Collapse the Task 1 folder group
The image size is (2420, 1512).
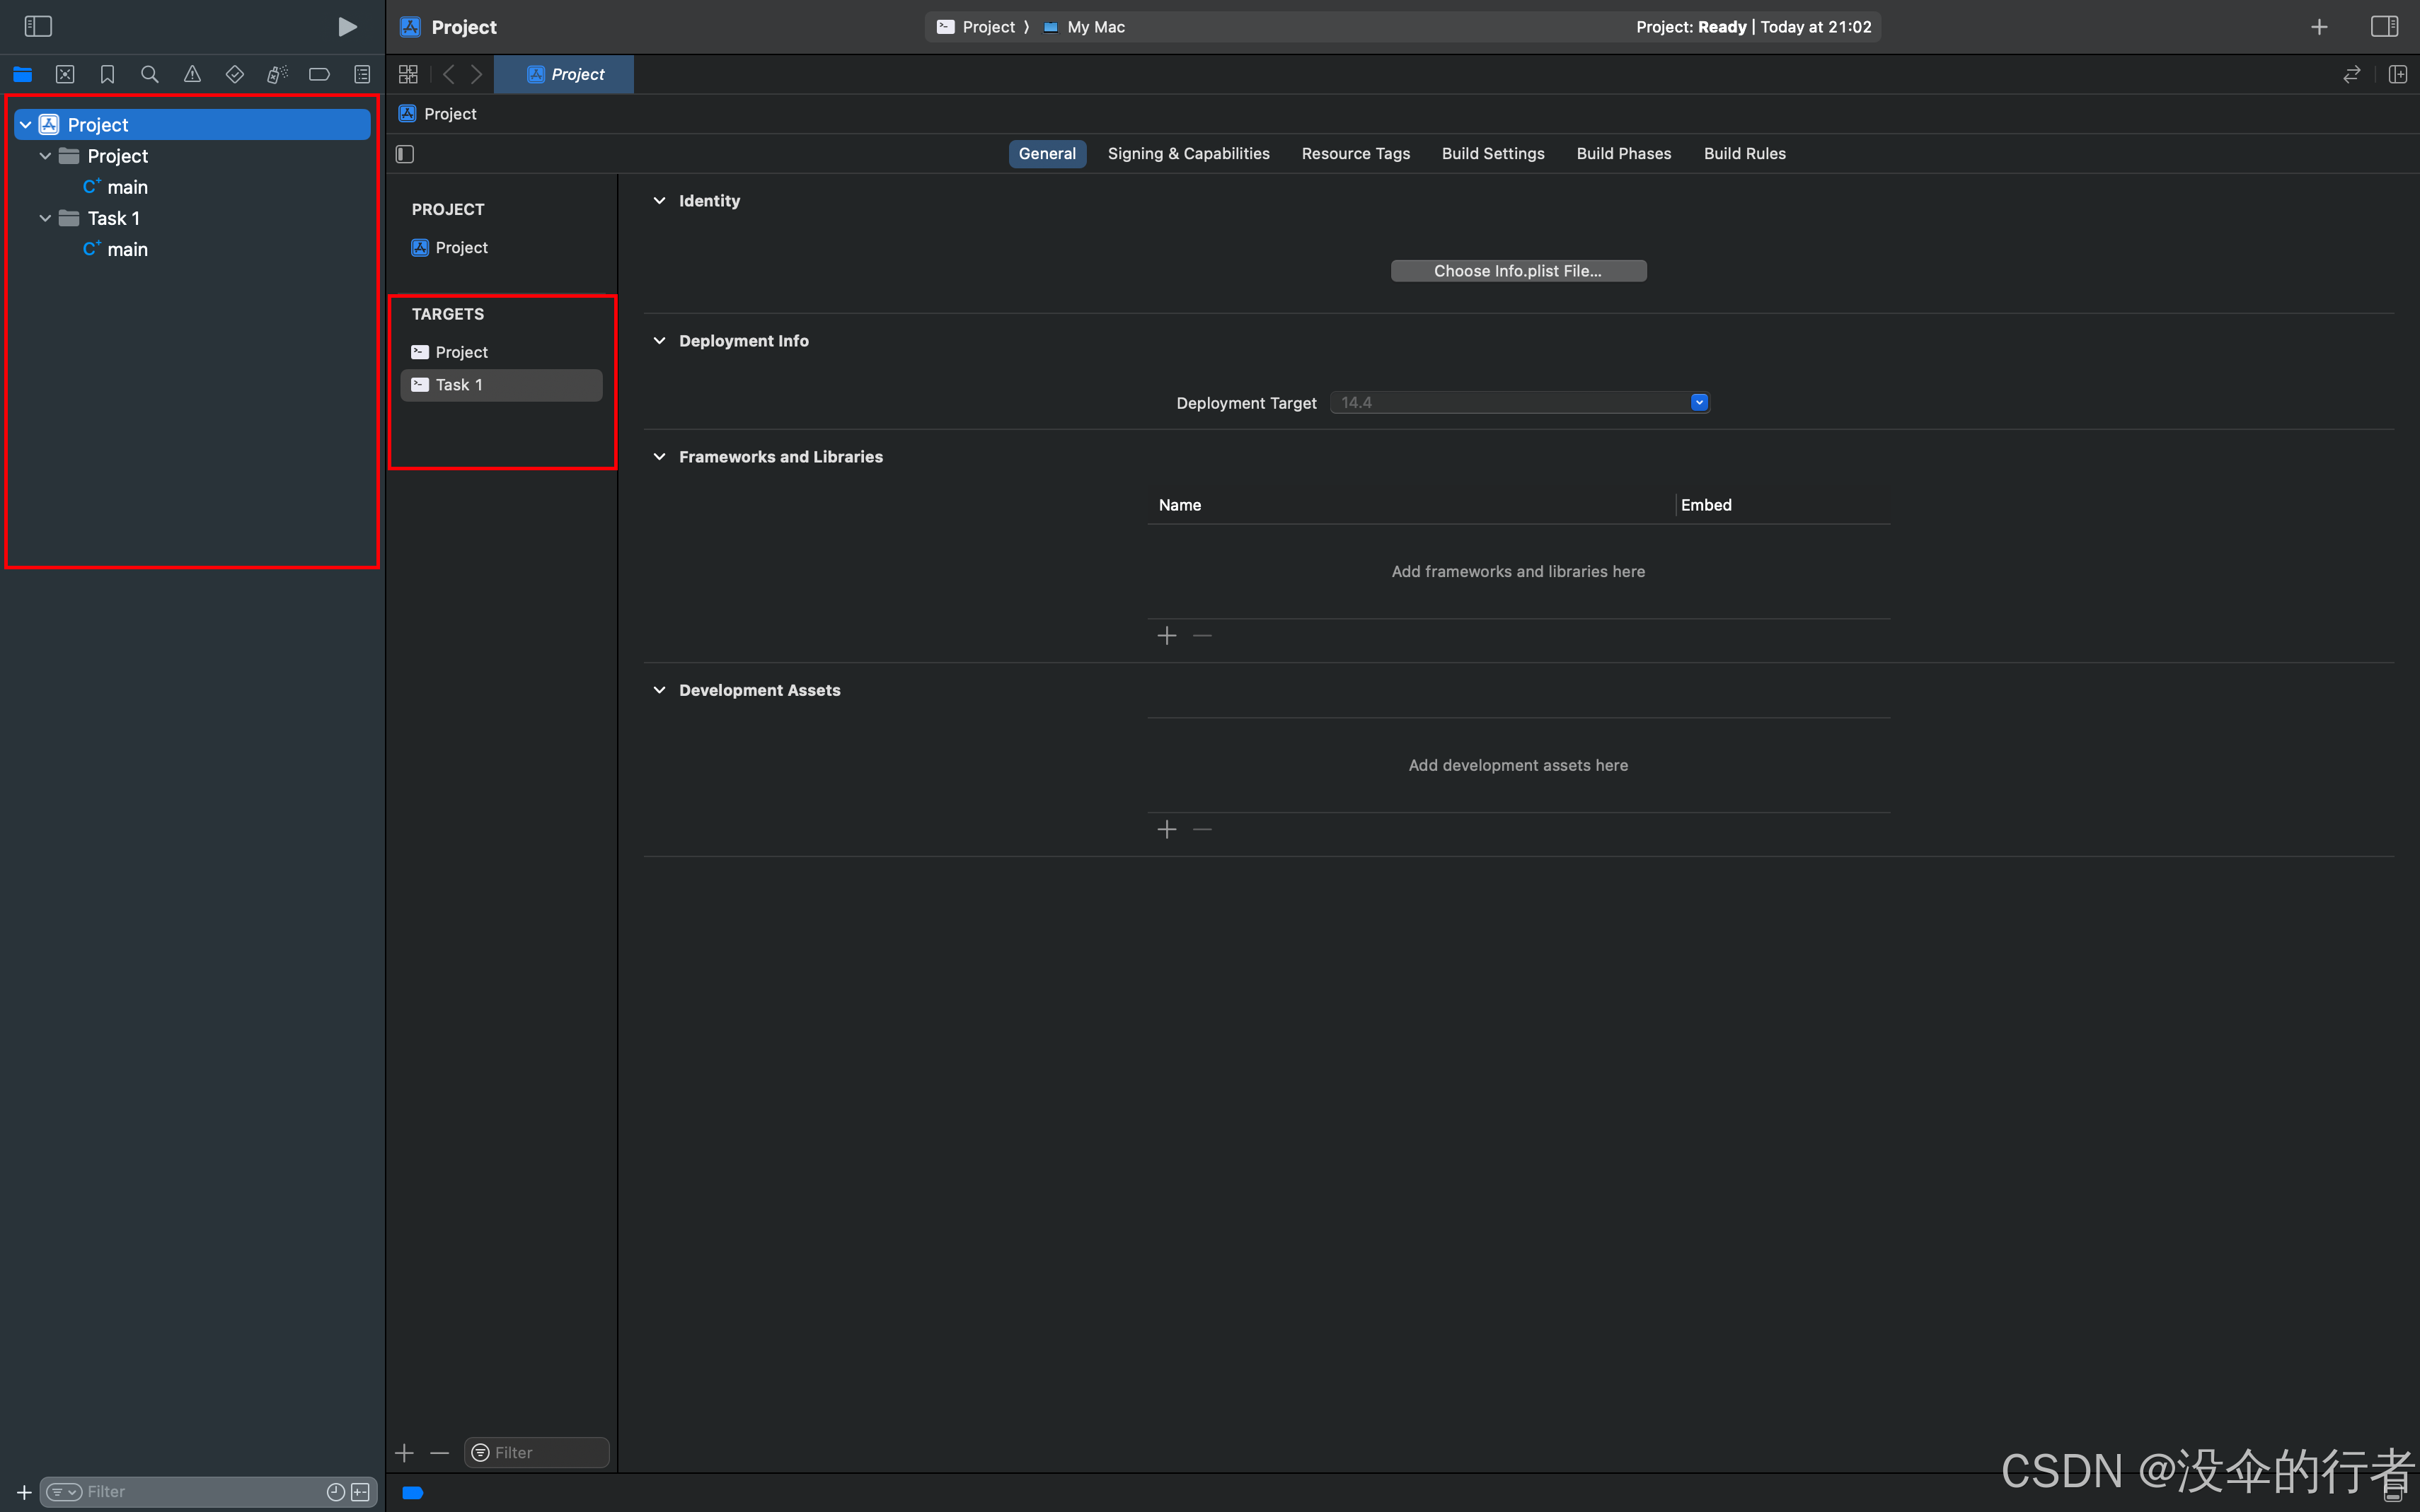click(x=45, y=218)
